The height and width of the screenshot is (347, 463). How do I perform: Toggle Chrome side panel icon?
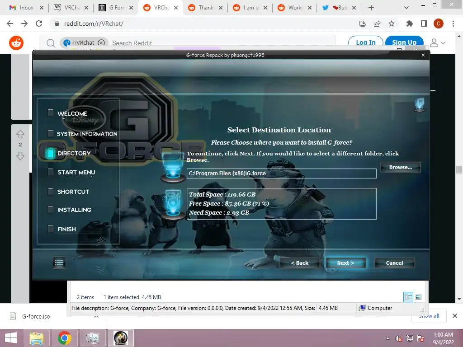424,23
